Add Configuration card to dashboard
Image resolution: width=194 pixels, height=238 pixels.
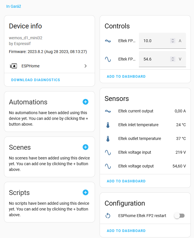click(x=126, y=231)
